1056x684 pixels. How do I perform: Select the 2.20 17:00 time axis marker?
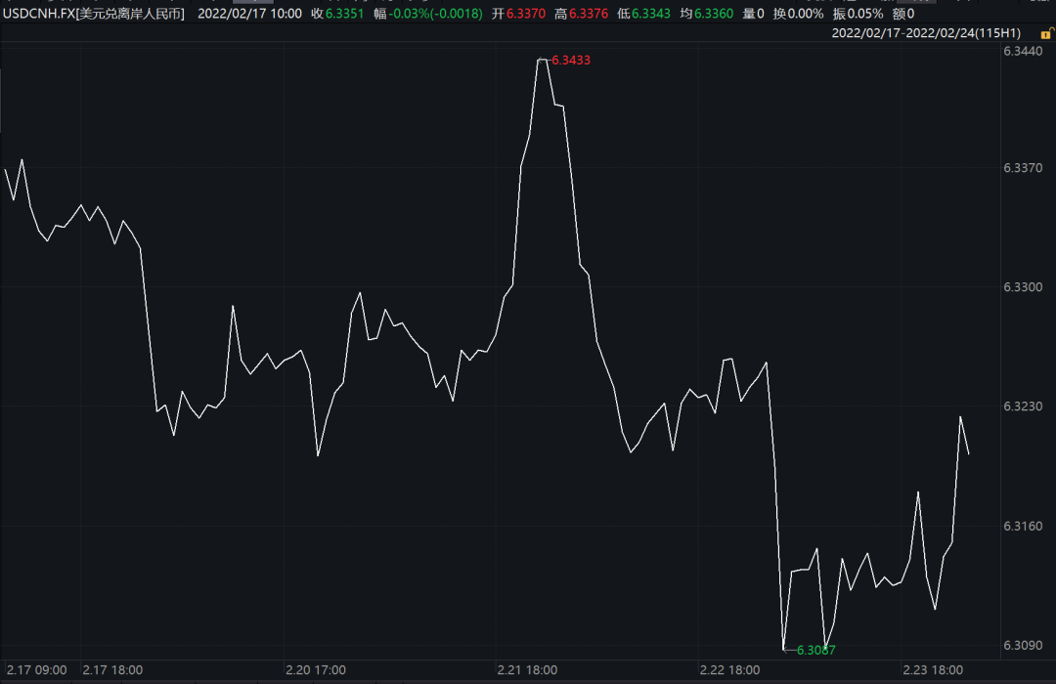[x=316, y=670]
